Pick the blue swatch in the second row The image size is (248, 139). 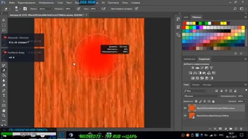click(198, 27)
